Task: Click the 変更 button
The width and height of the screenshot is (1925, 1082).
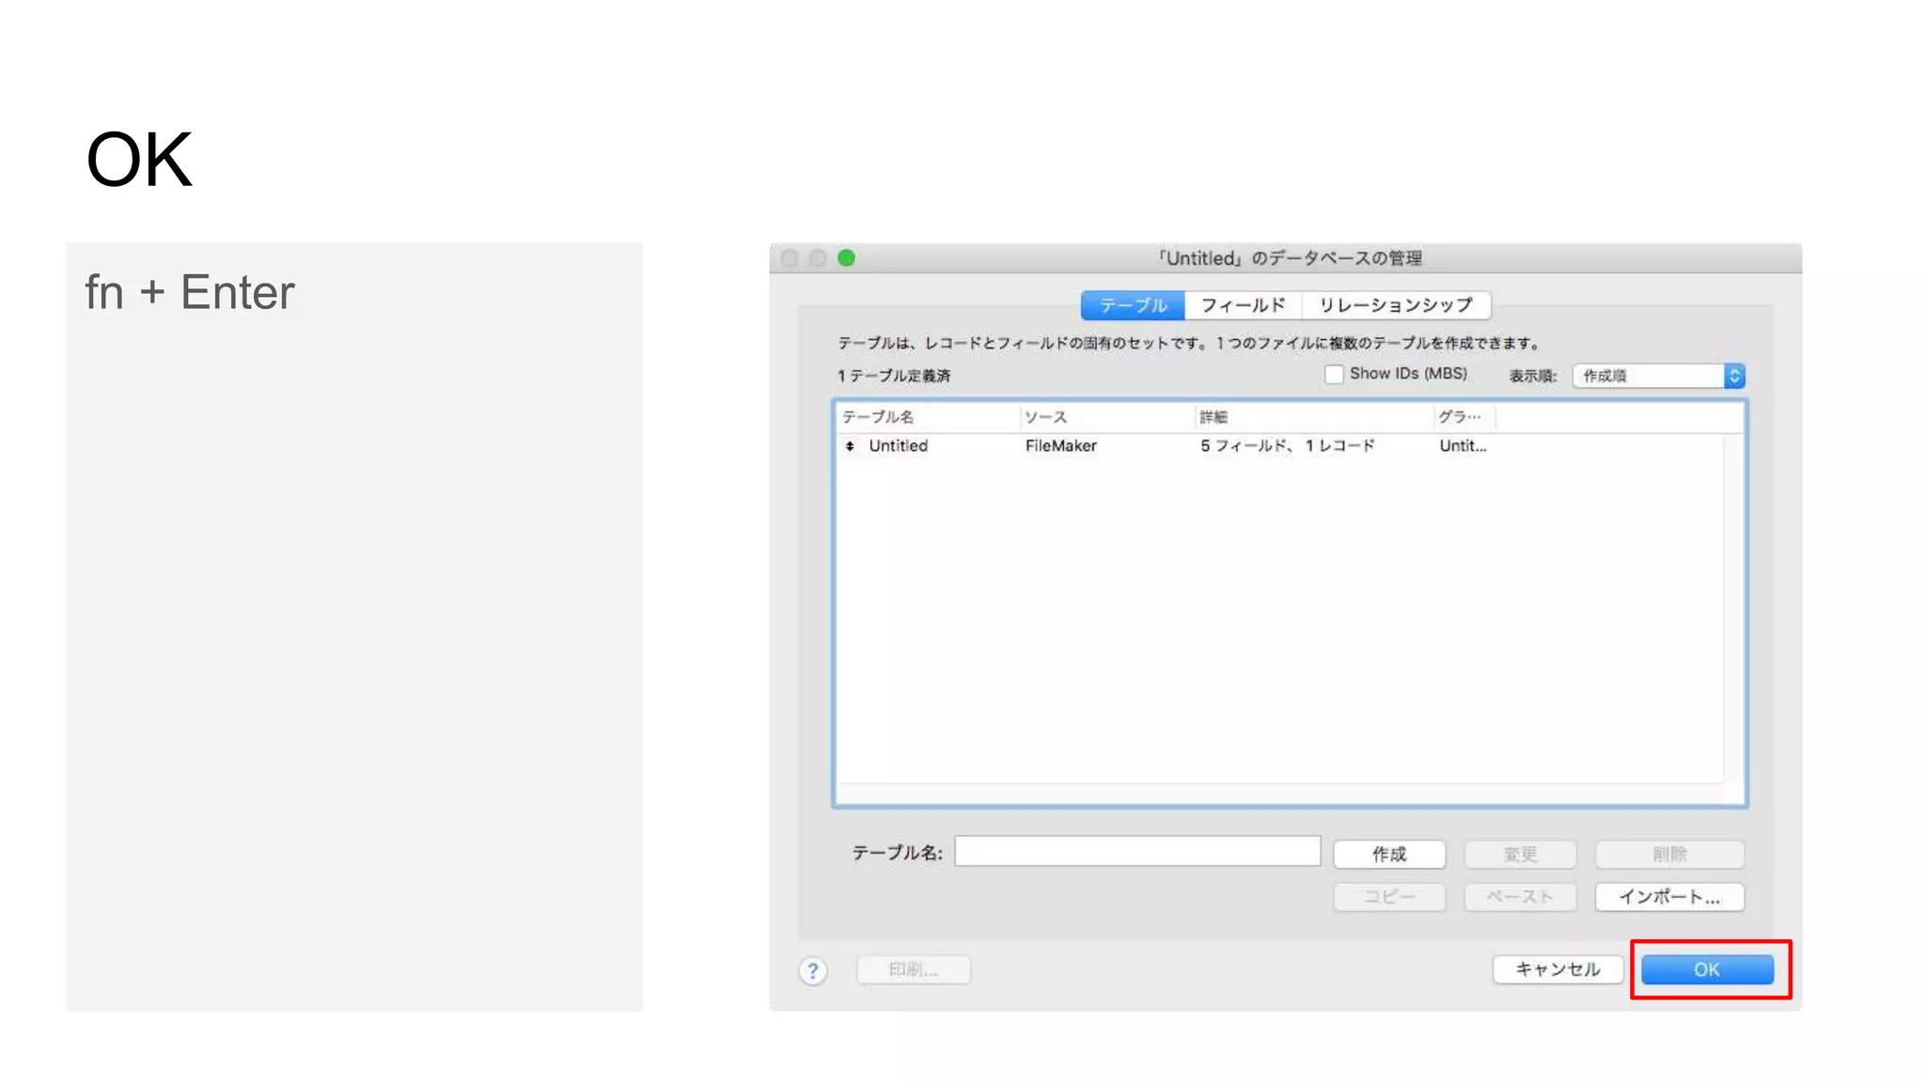Action: click(x=1520, y=854)
